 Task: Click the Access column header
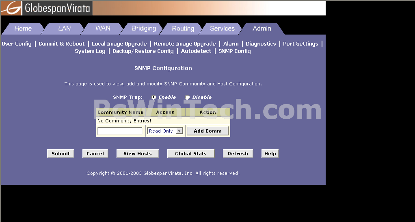(165, 112)
